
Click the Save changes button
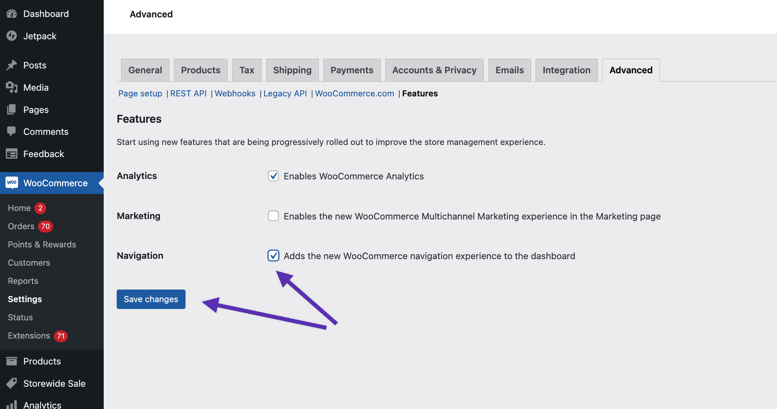click(x=151, y=299)
